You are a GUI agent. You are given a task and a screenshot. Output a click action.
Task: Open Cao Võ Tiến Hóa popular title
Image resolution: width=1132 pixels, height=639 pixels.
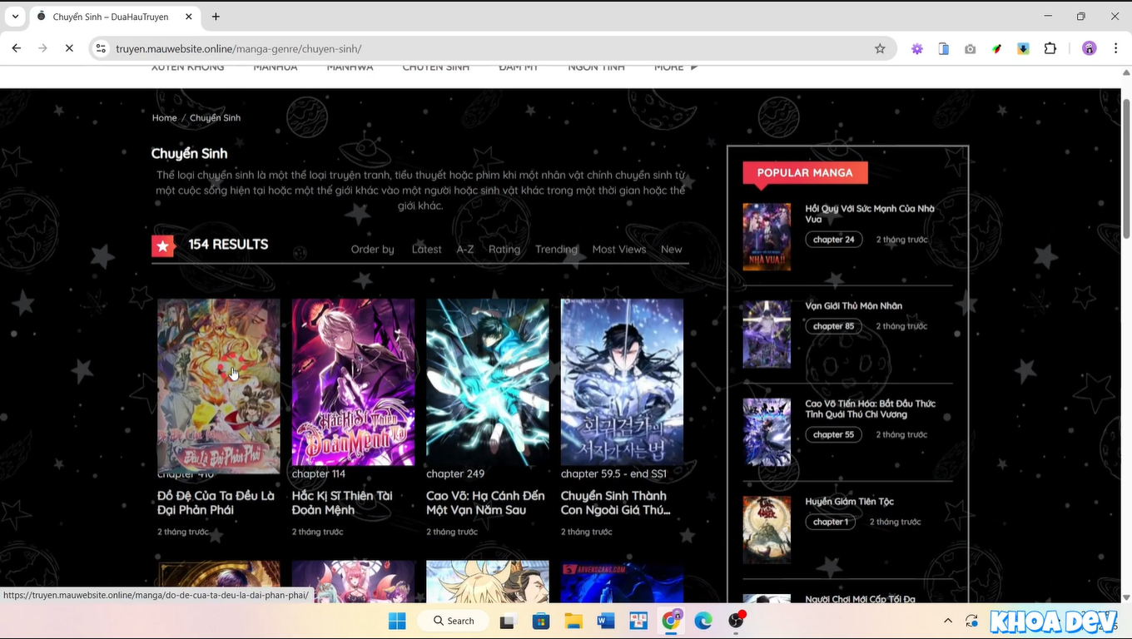tap(870, 409)
